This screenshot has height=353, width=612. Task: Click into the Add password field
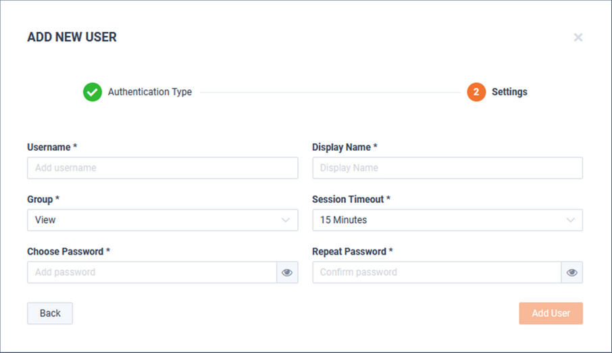pyautogui.click(x=152, y=273)
